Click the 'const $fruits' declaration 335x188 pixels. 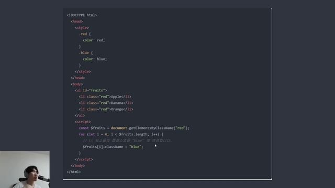pyautogui.click(x=92, y=128)
